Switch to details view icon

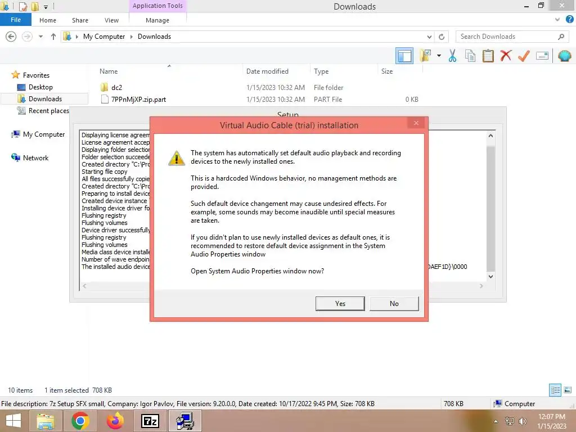point(555,390)
